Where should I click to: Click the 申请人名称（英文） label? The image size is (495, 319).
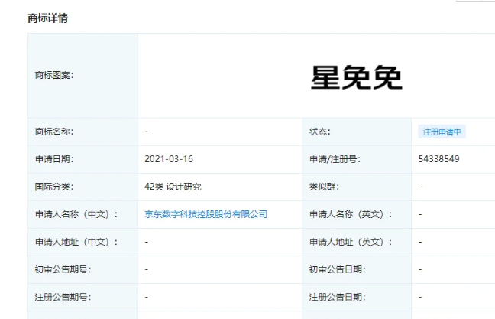[351, 214]
